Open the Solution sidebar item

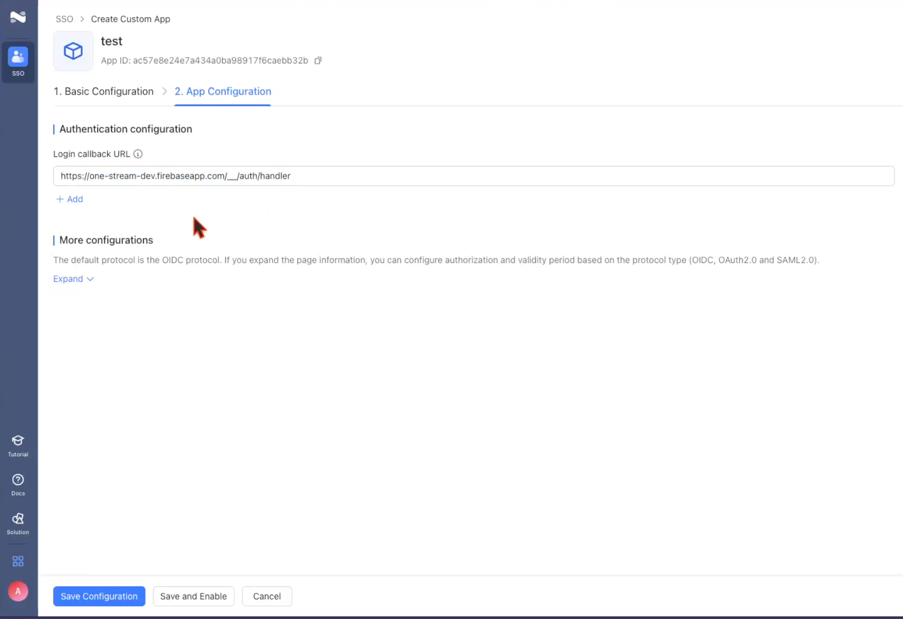pyautogui.click(x=18, y=524)
